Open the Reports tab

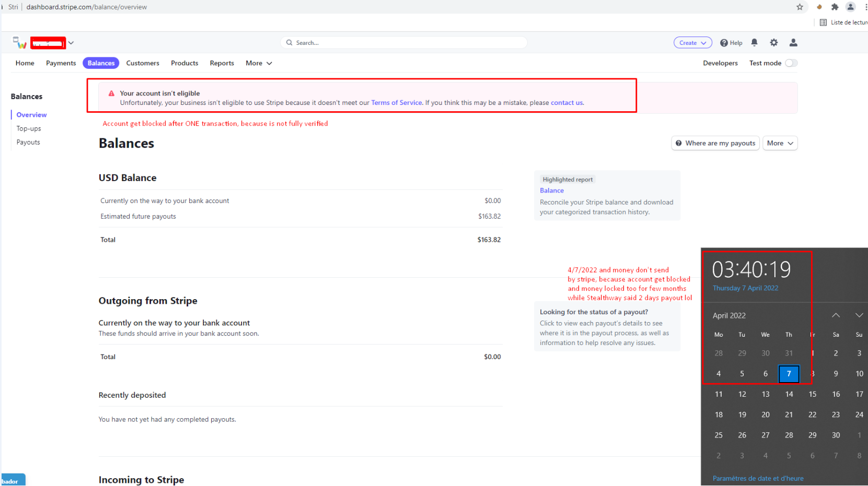point(222,63)
